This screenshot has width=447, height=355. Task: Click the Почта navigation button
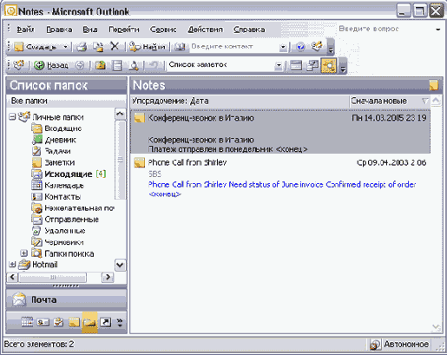[x=66, y=299]
